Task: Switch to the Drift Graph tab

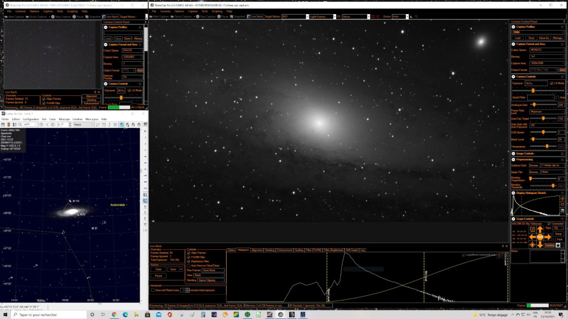Action: pos(352,250)
